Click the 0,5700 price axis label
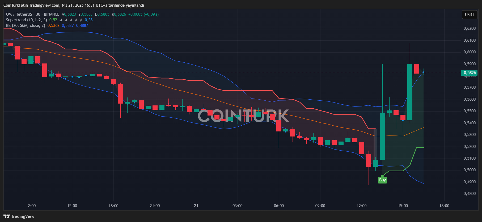Screen dimensions: 482x222 [470, 87]
